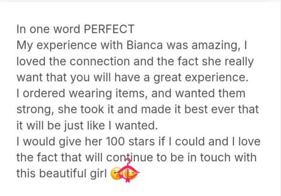Click the word girl before the emojis
Screen dimensions: 281x196
point(98,174)
